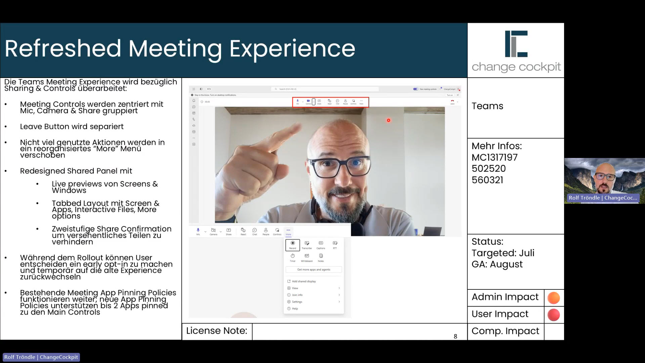Select RTT in the More menu
Image resolution: width=645 pixels, height=363 pixels.
[x=335, y=245]
